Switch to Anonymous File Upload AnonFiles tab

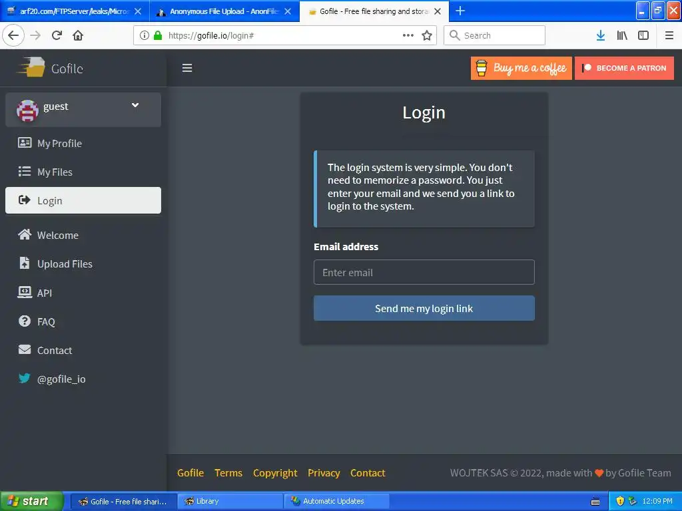(224, 11)
